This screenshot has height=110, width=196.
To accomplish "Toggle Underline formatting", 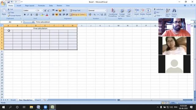I will (31, 15).
